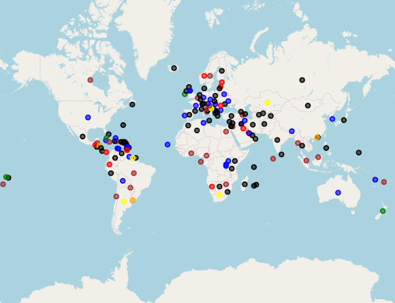
Task: Select the black marker on Iceland
Action: [x=174, y=68]
